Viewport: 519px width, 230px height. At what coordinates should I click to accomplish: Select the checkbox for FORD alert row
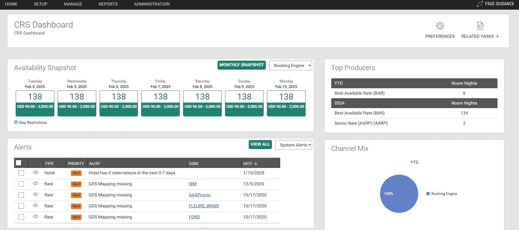[21, 217]
